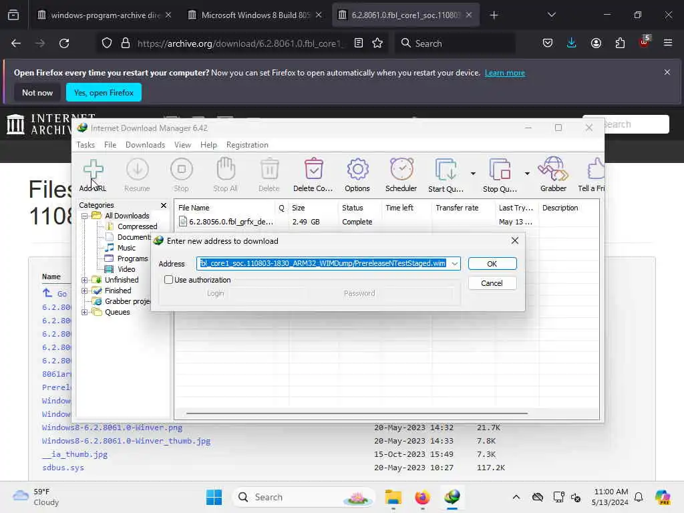This screenshot has width=684, height=513.
Task: Click Yes, open Firefox button
Action: pos(104,92)
